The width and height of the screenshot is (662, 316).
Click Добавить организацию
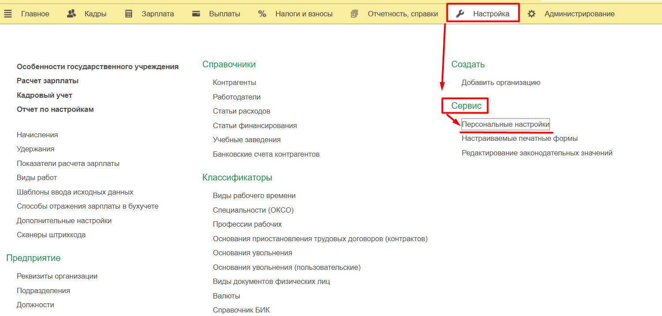[x=501, y=82]
